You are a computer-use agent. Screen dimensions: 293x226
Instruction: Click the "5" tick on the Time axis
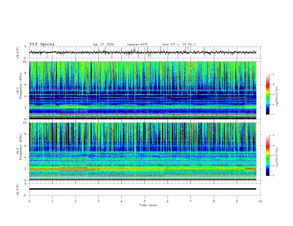(145, 201)
